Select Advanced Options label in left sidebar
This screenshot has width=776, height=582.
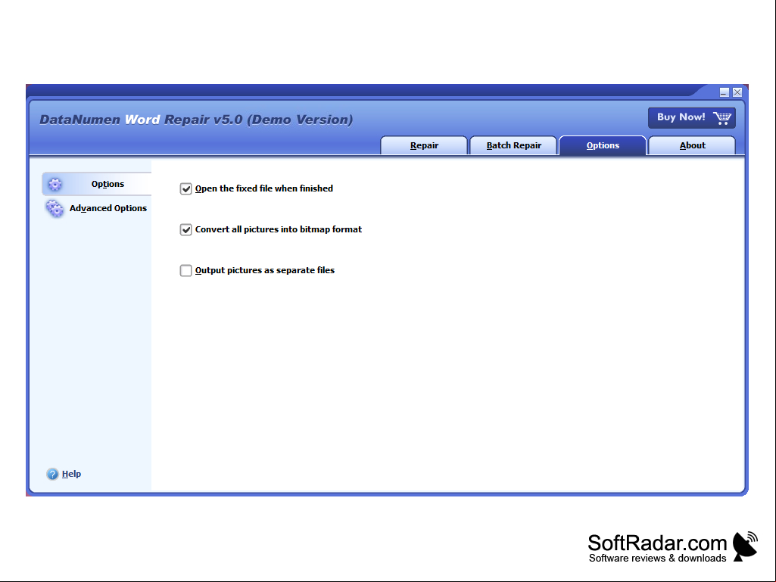pos(108,208)
